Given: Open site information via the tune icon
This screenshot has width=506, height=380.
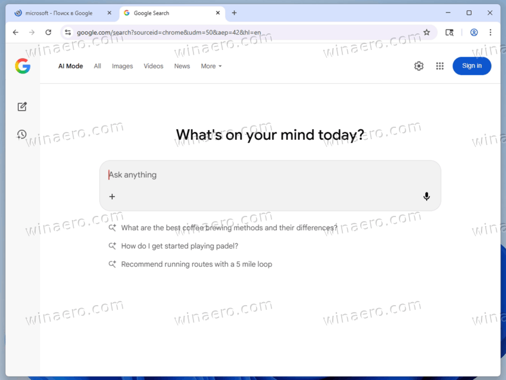Looking at the screenshot, I should [x=68, y=33].
